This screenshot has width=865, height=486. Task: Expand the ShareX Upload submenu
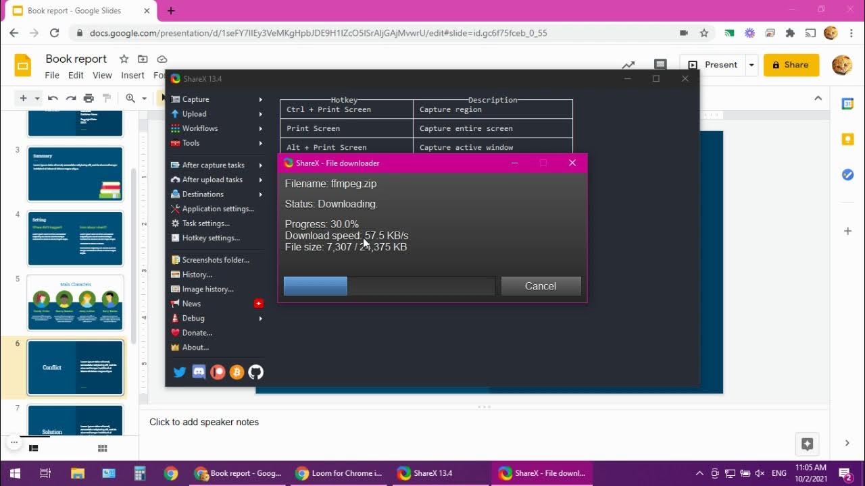click(260, 114)
